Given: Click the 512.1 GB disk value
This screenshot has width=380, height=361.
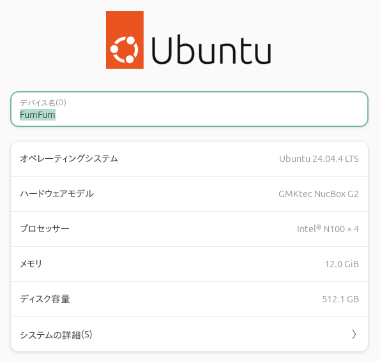Looking at the screenshot, I should (340, 299).
